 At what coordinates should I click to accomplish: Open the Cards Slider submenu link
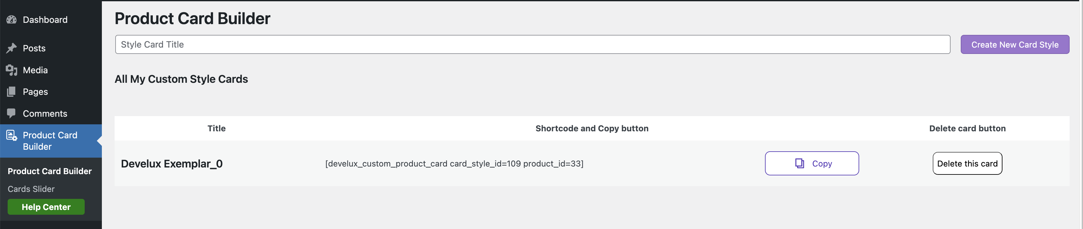click(x=31, y=189)
